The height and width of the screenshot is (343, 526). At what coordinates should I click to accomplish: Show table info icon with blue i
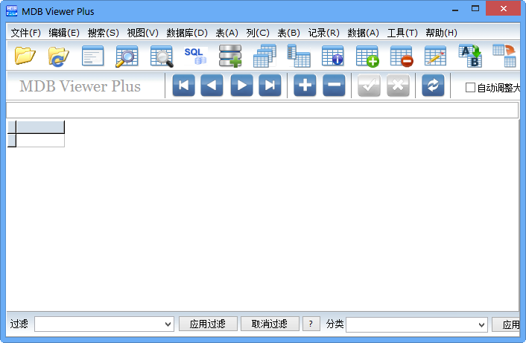coord(332,56)
